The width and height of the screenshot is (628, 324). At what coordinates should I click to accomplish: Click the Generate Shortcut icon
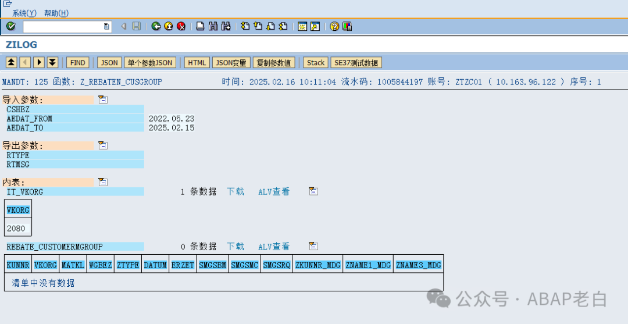pos(315,26)
